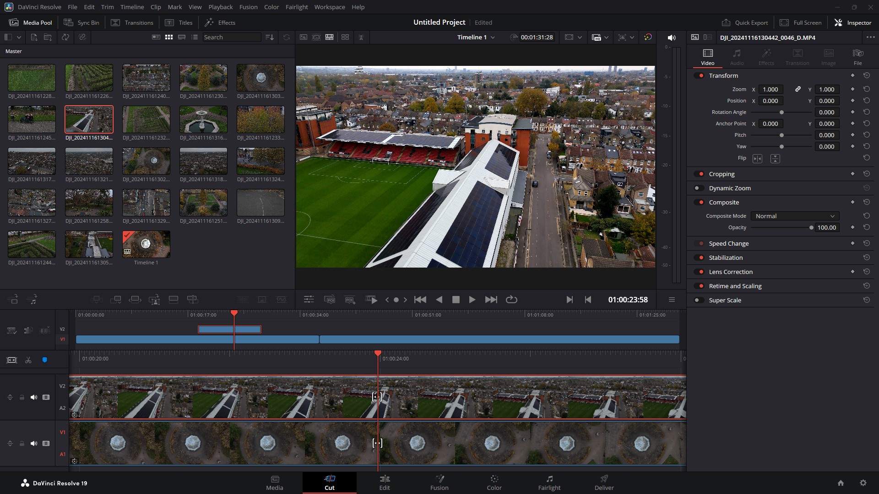Click the Play Reverse button

(x=439, y=300)
